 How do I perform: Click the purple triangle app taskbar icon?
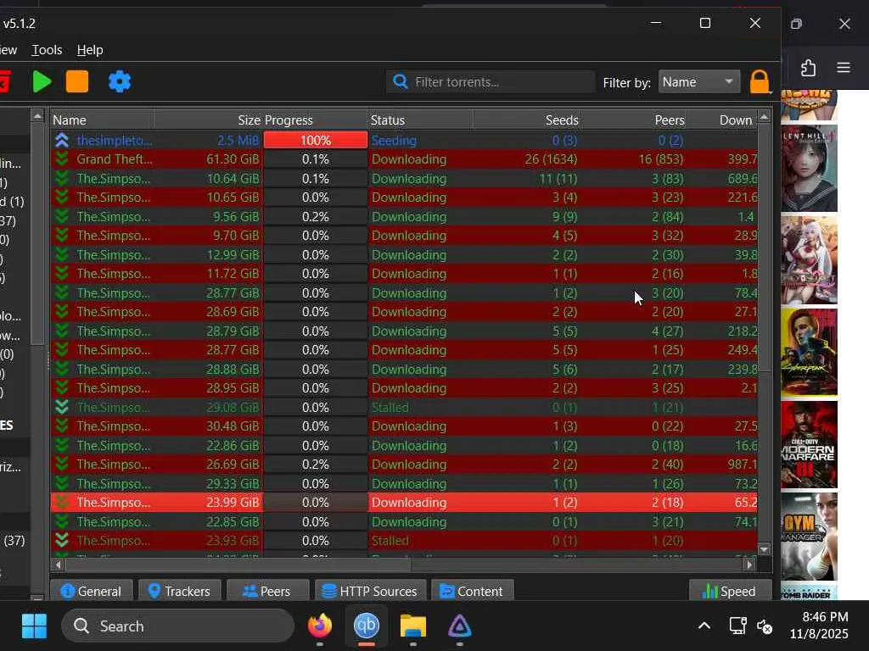coord(459,626)
